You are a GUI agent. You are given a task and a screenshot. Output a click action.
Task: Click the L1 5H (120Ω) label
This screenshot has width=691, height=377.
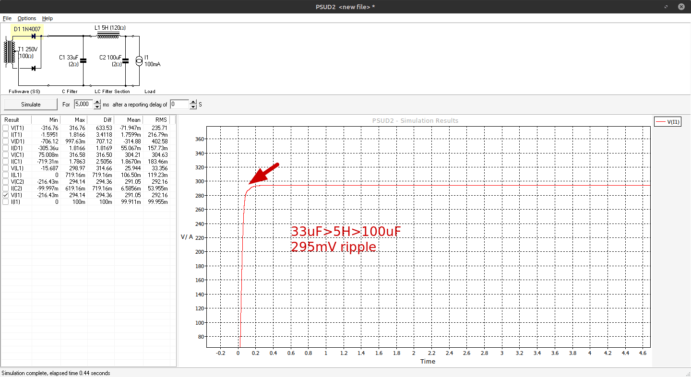pos(110,28)
